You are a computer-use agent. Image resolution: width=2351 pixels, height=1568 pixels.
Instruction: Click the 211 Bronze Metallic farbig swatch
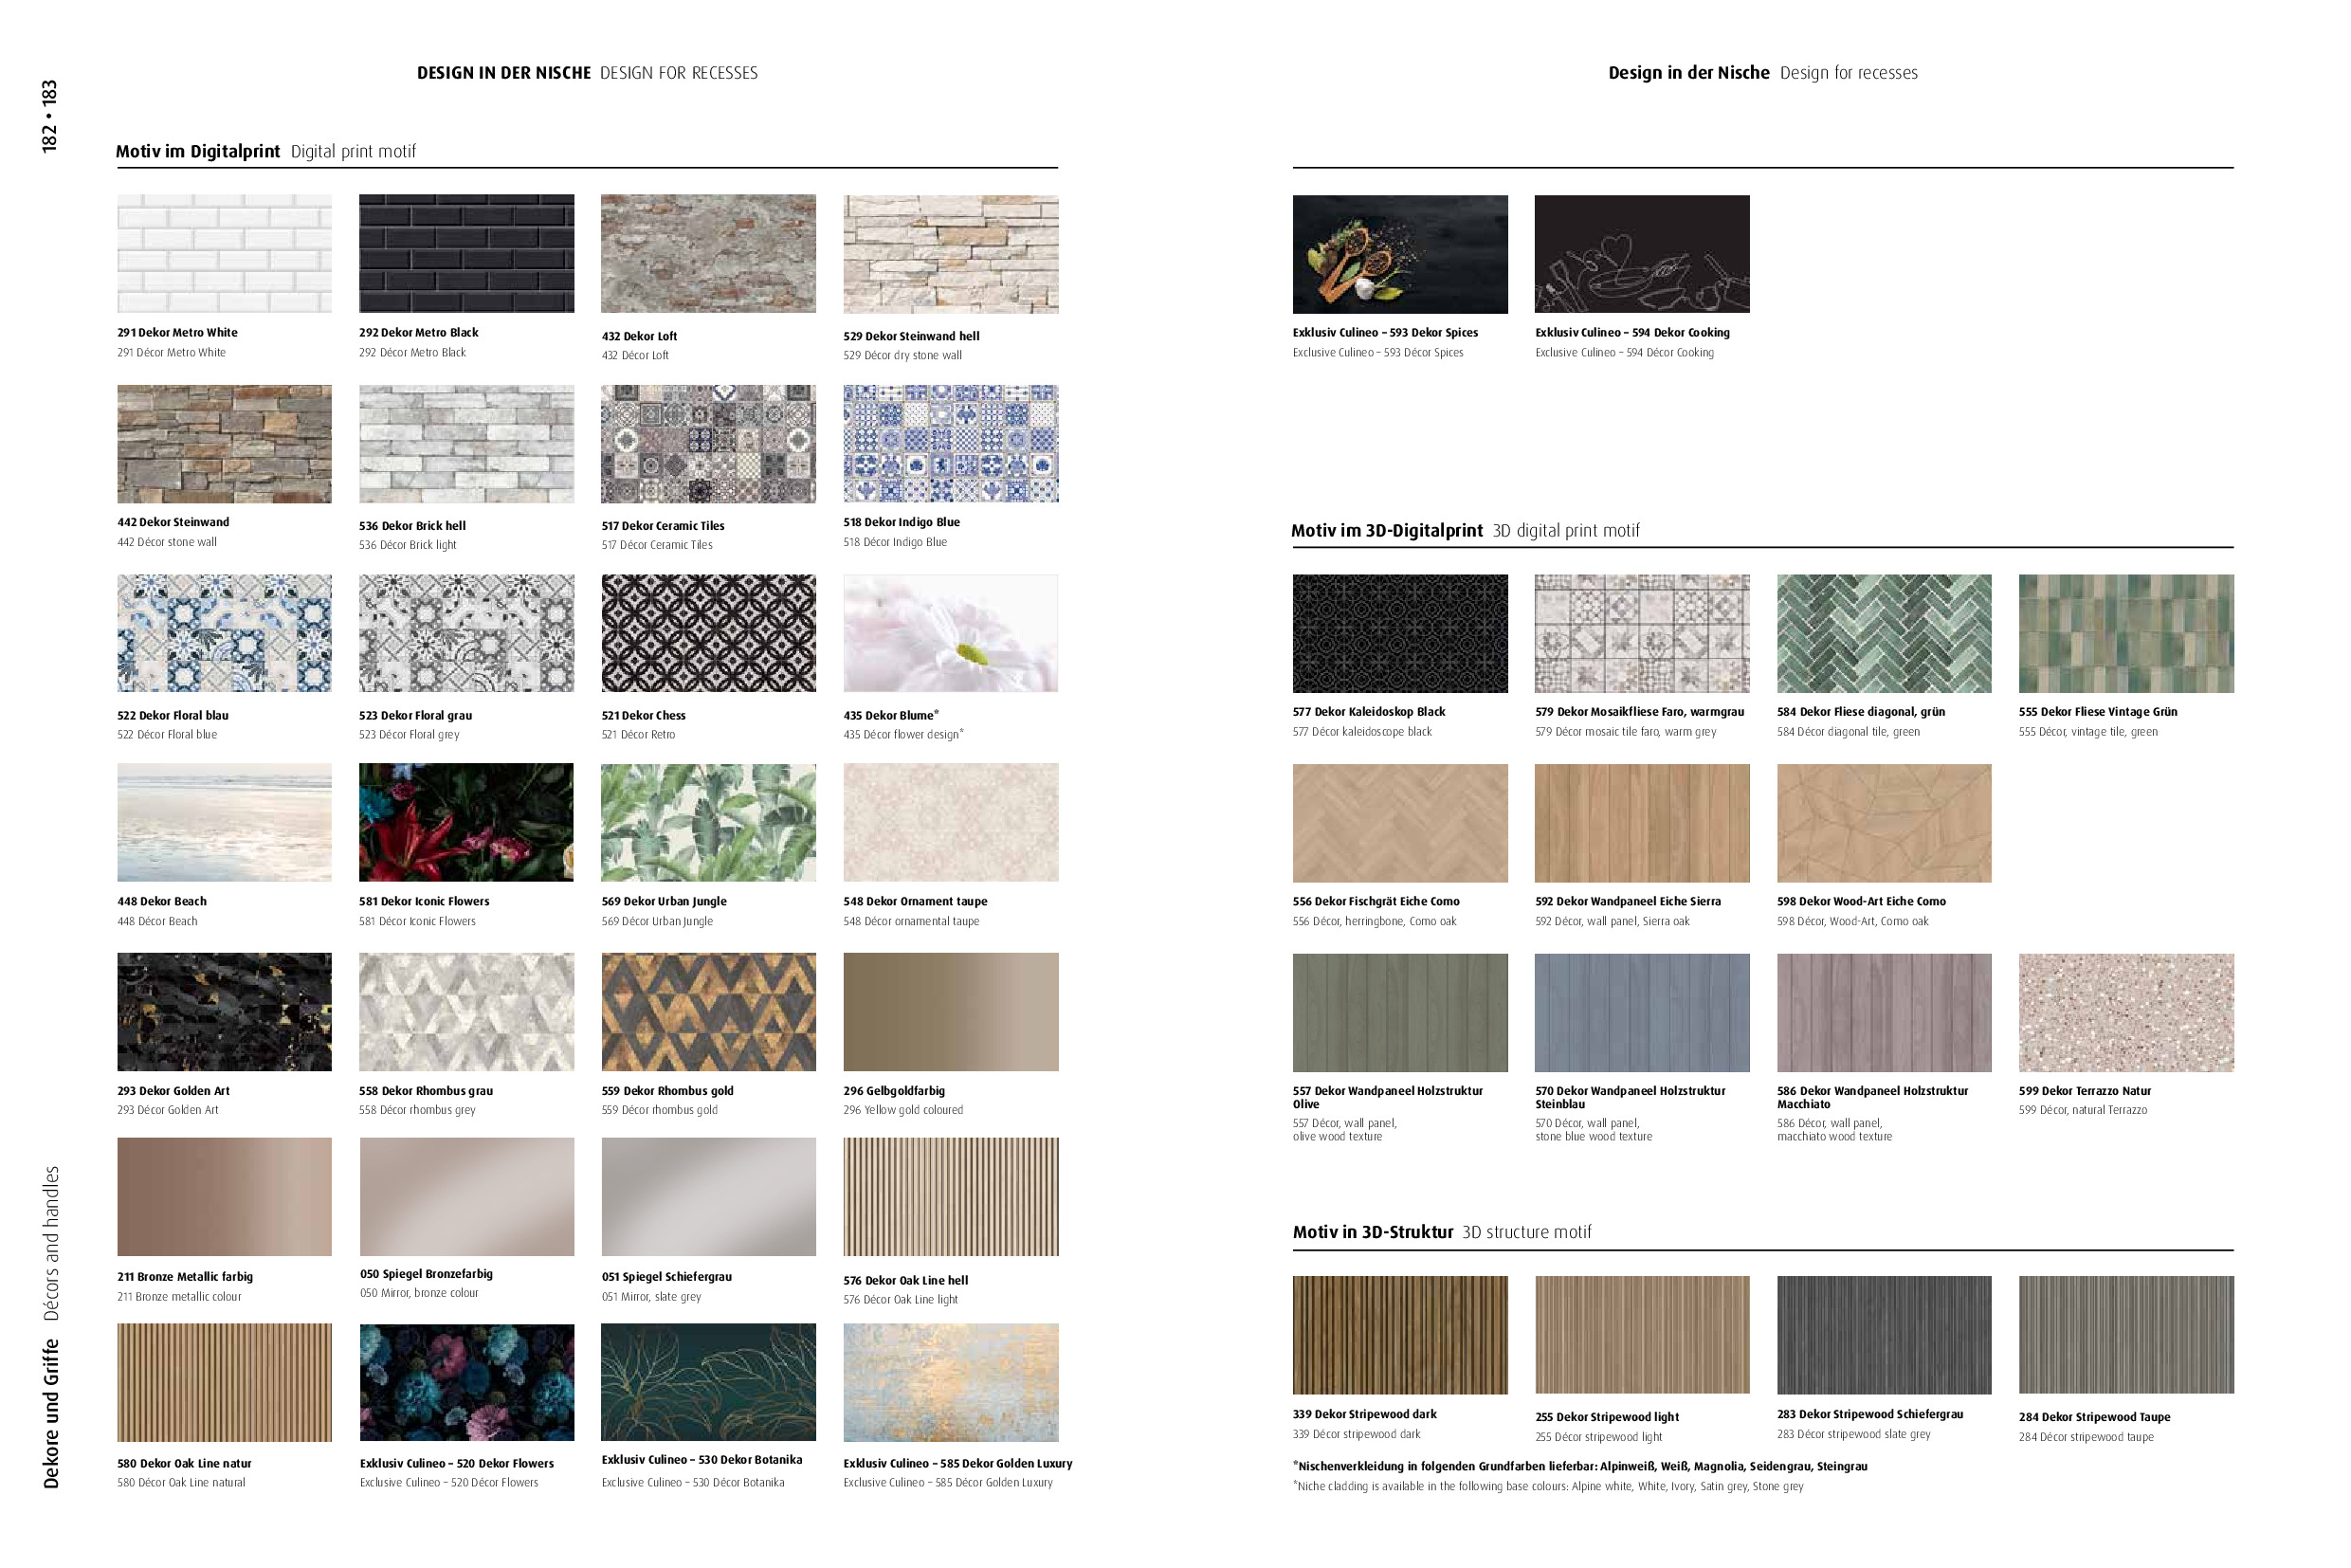(x=224, y=1196)
